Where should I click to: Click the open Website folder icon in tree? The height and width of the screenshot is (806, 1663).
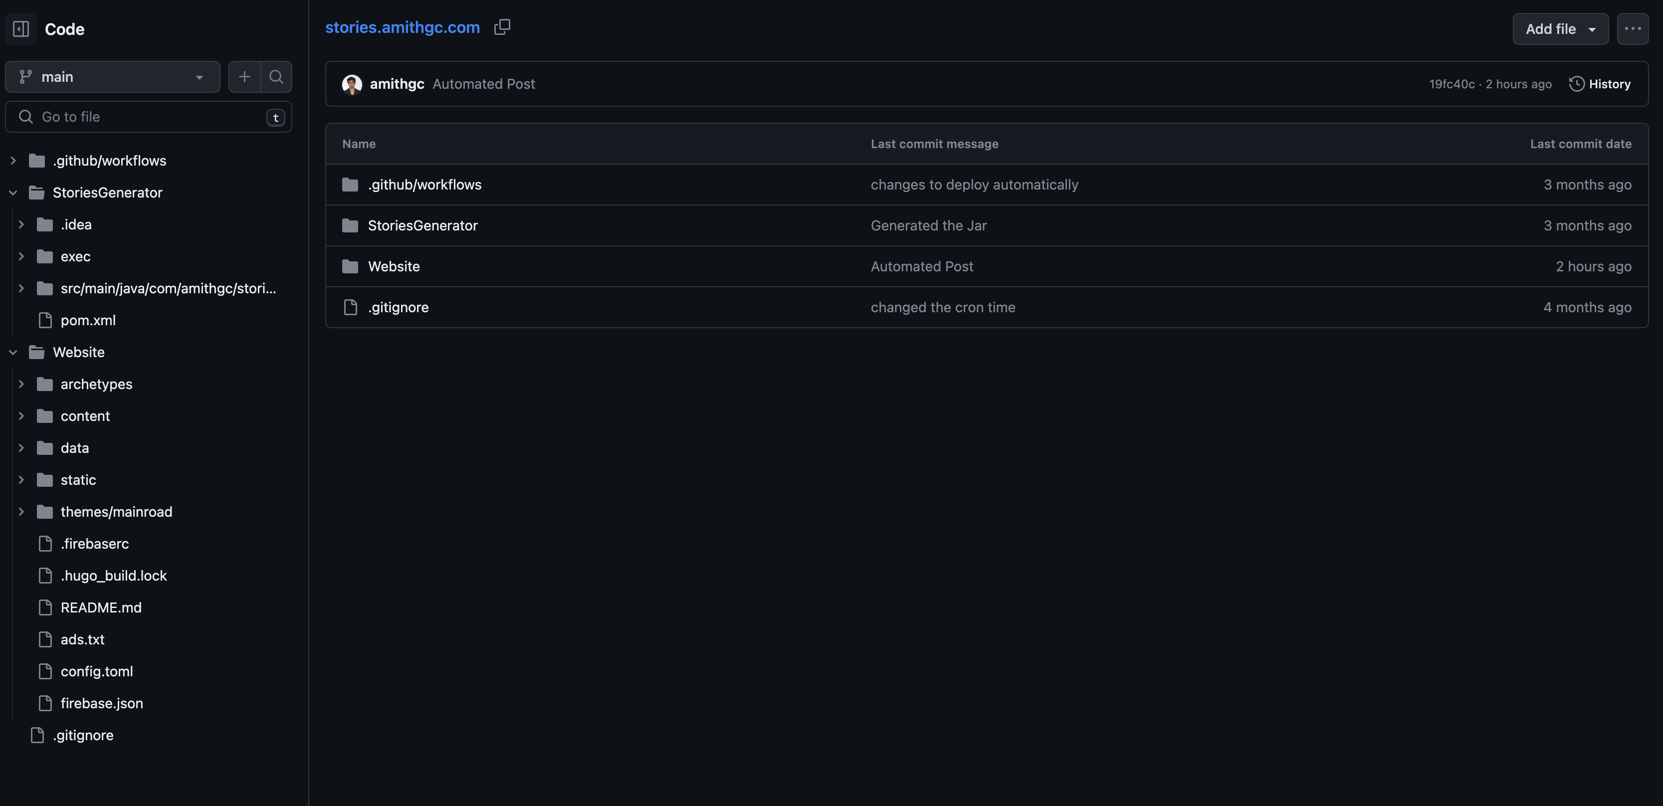tap(37, 352)
